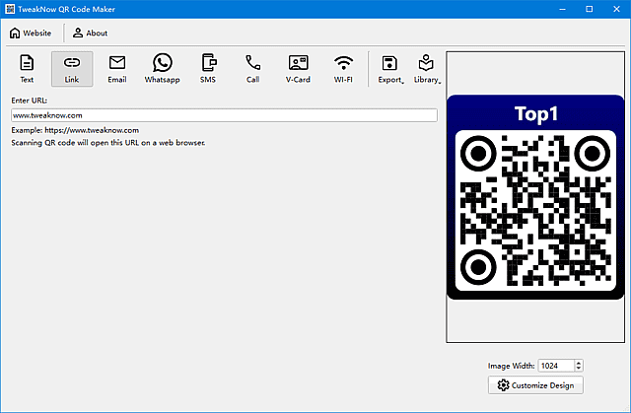The height and width of the screenshot is (413, 631).
Task: Pick the Whatsapp QR code type
Action: click(162, 68)
